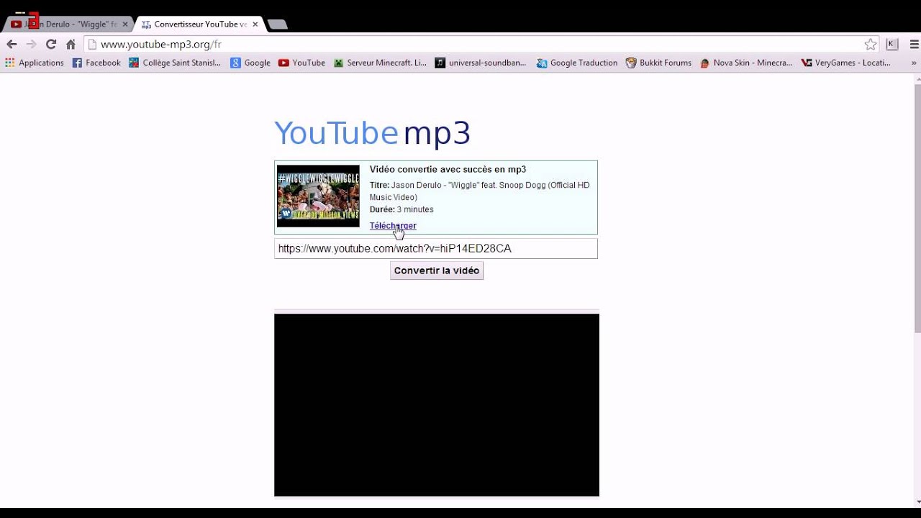Click the YouTube URL input field
This screenshot has width=921, height=518.
click(x=436, y=248)
